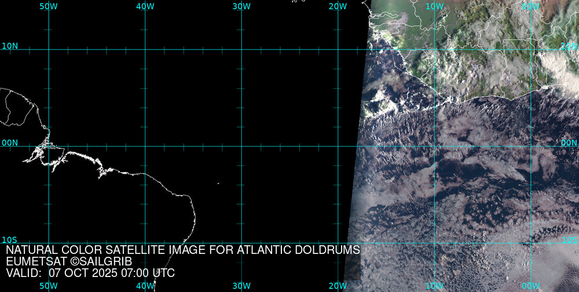Screen dimensions: 579x292
Task: Click intersection of 10N and 40W gridlines
Action: (x=145, y=49)
